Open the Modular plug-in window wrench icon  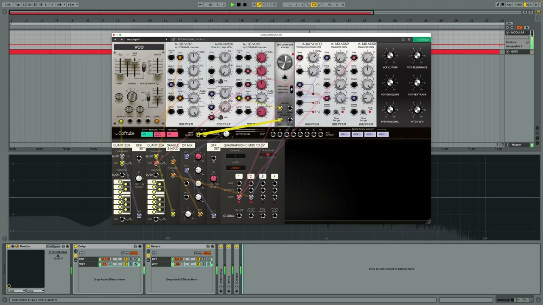(17, 246)
